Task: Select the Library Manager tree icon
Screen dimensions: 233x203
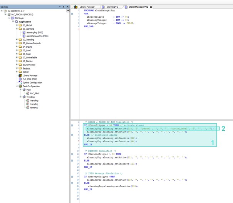Action: click(x=20, y=76)
